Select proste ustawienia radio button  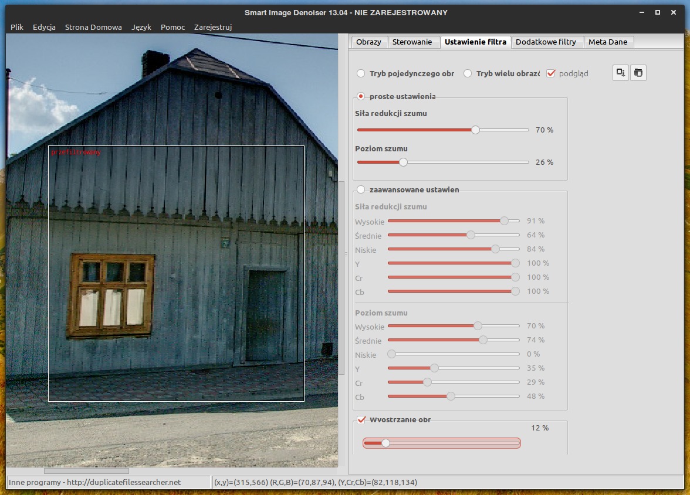(361, 96)
